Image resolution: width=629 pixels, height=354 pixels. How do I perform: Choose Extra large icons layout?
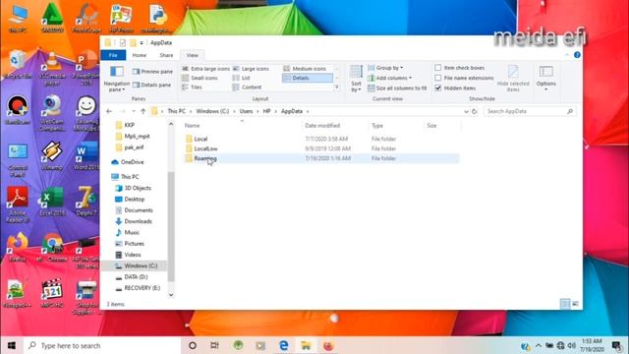(205, 69)
